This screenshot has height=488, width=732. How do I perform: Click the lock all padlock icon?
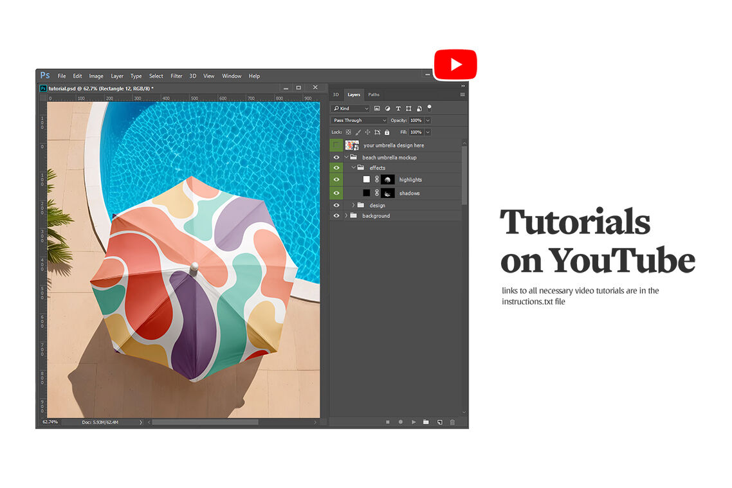point(387,132)
